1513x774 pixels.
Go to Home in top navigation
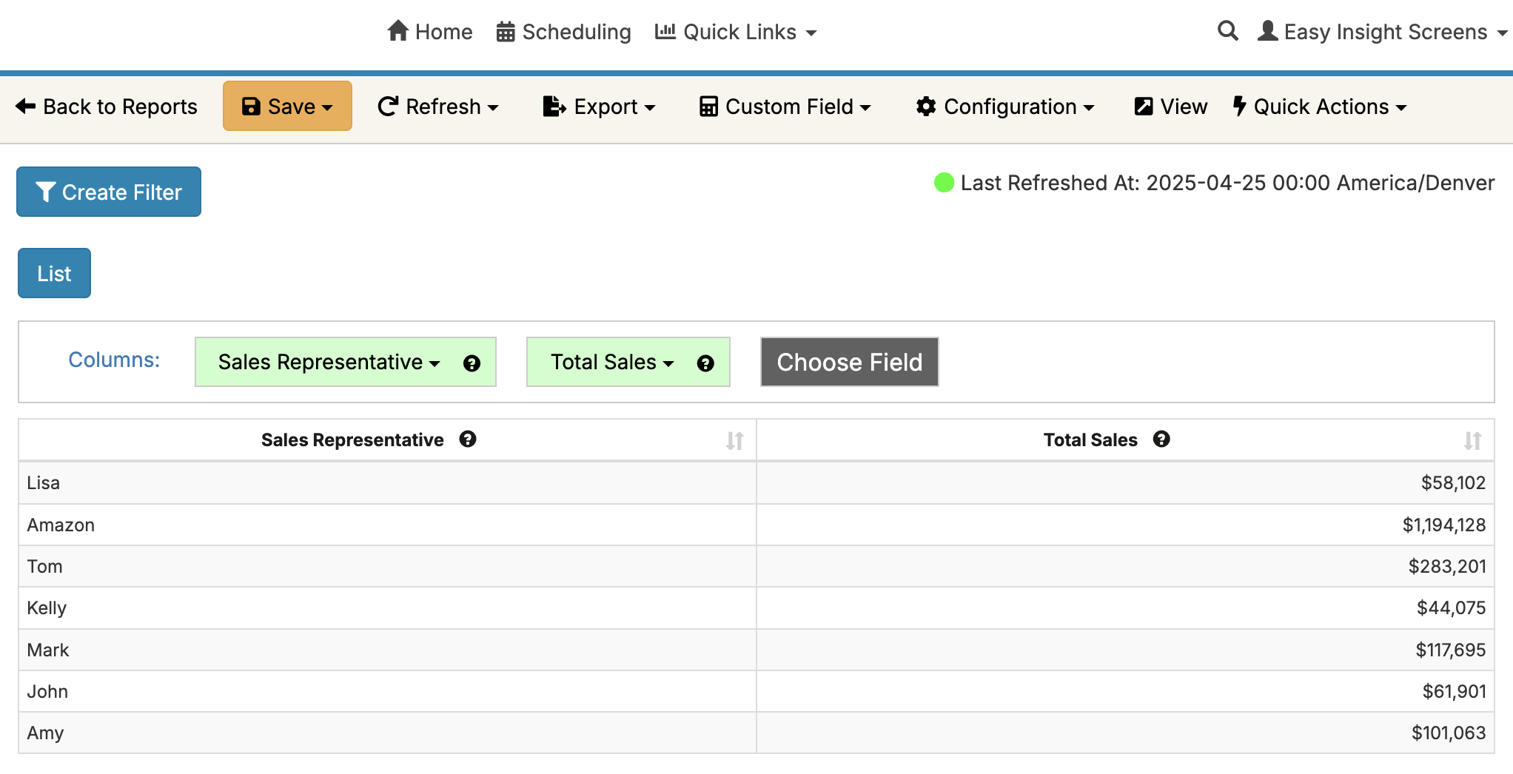point(429,32)
